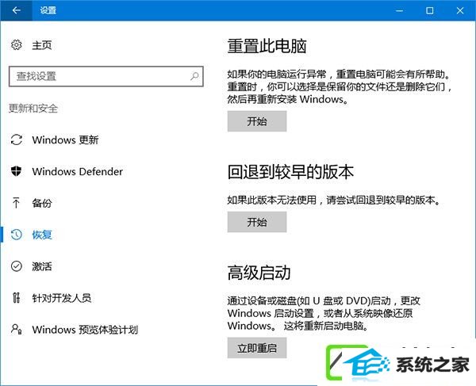
Task: Click the 回退到较早的版本 heading
Action: (290, 172)
